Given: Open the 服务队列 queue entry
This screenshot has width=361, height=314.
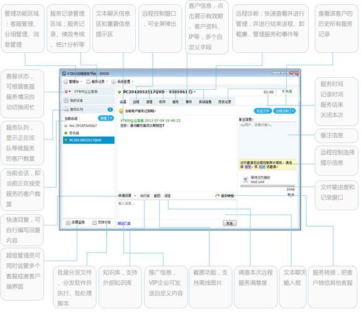Looking at the screenshot, I should pyautogui.click(x=89, y=109).
